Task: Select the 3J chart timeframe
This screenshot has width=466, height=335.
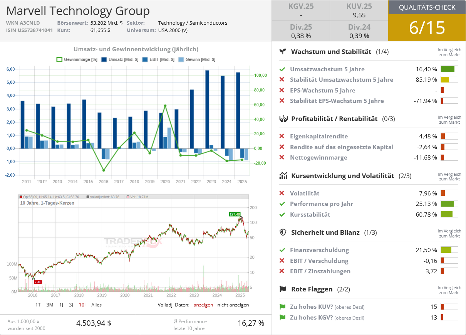Action: coord(71,305)
